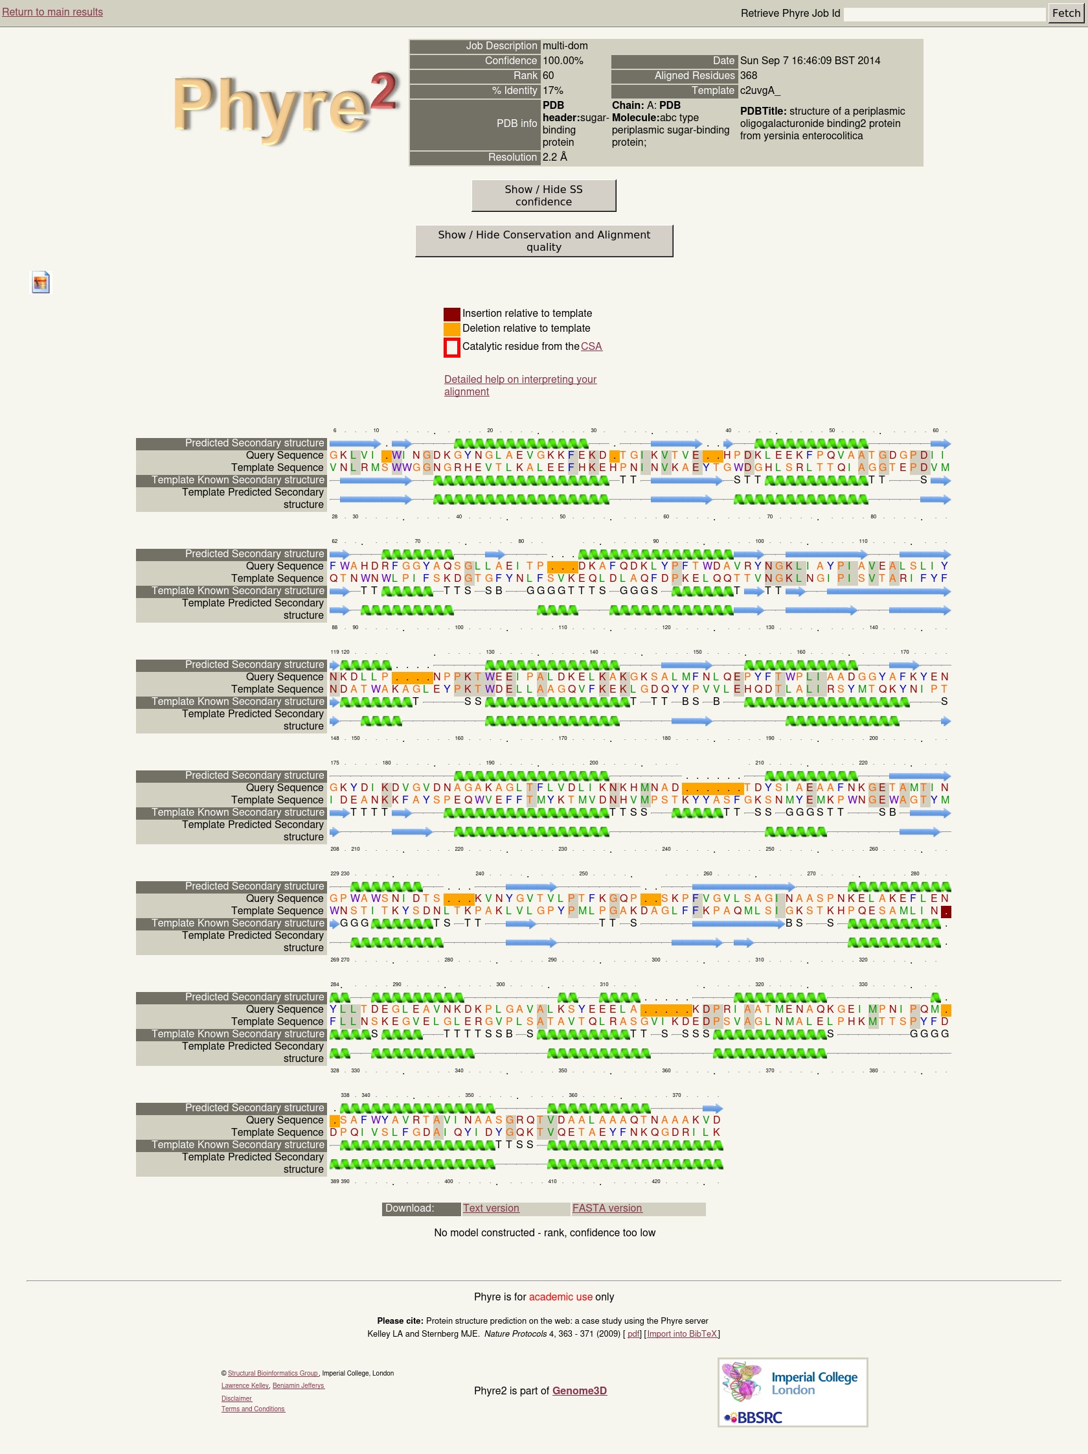The height and width of the screenshot is (1454, 1088).
Task: Click the Imperial College London logo
Action: coord(791,1381)
